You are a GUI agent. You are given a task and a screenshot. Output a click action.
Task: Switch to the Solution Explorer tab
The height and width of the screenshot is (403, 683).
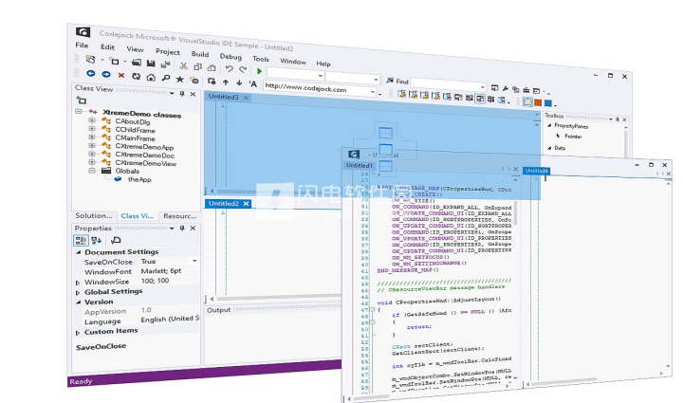pos(94,215)
